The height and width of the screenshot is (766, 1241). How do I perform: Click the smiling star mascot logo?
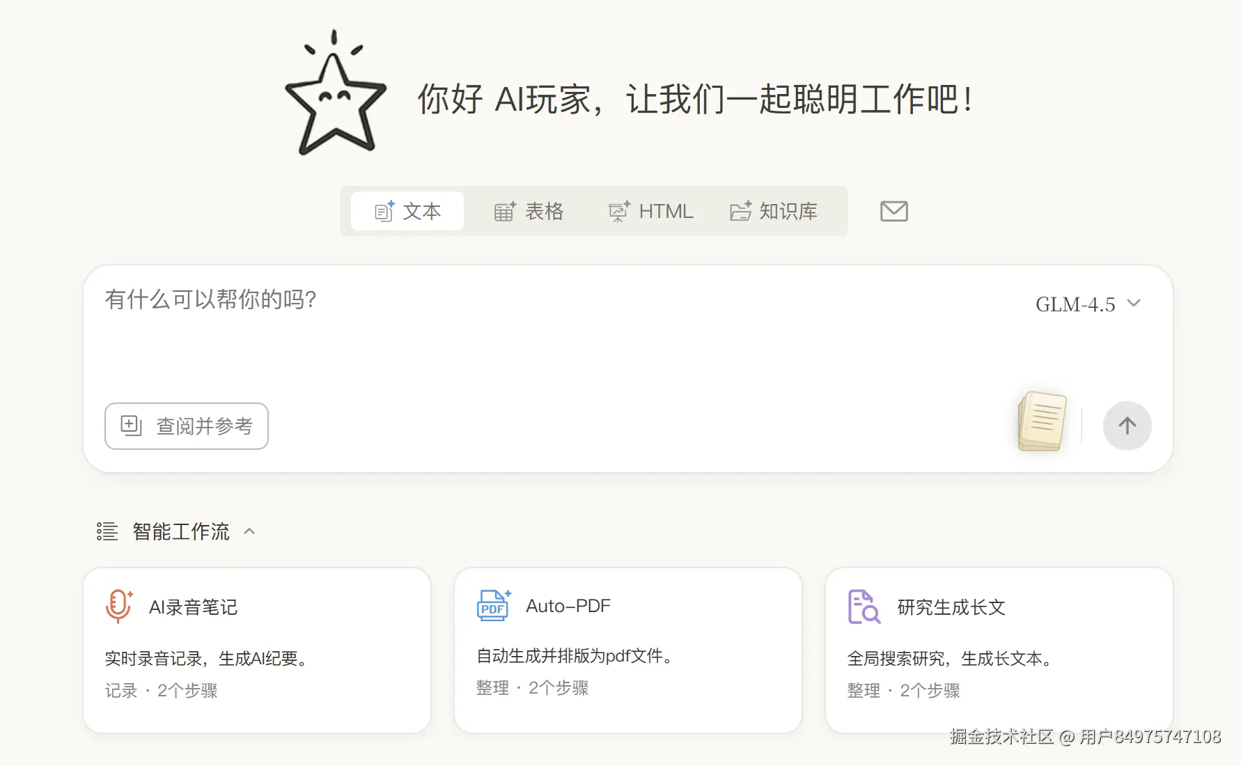coord(336,97)
